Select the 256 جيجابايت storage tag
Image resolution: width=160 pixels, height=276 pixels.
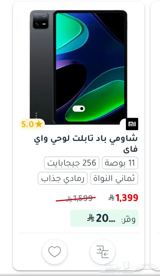tap(72, 163)
